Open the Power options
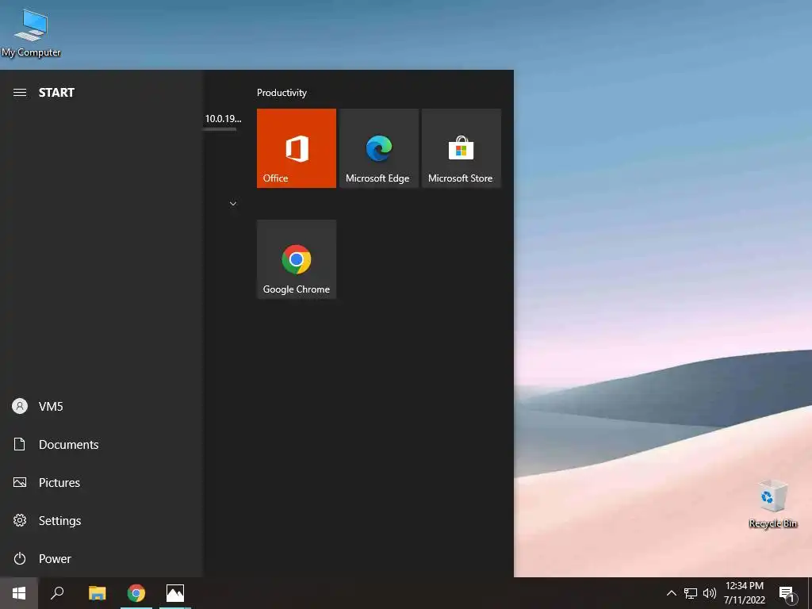This screenshot has height=609, width=812. pyautogui.click(x=101, y=559)
